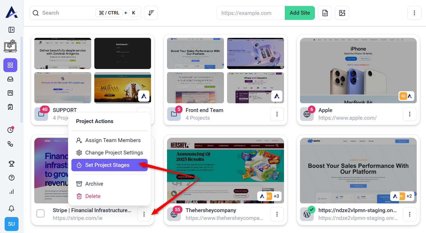Select the Stripe project checkbox
Image resolution: width=426 pixels, height=233 pixels.
coord(40,213)
